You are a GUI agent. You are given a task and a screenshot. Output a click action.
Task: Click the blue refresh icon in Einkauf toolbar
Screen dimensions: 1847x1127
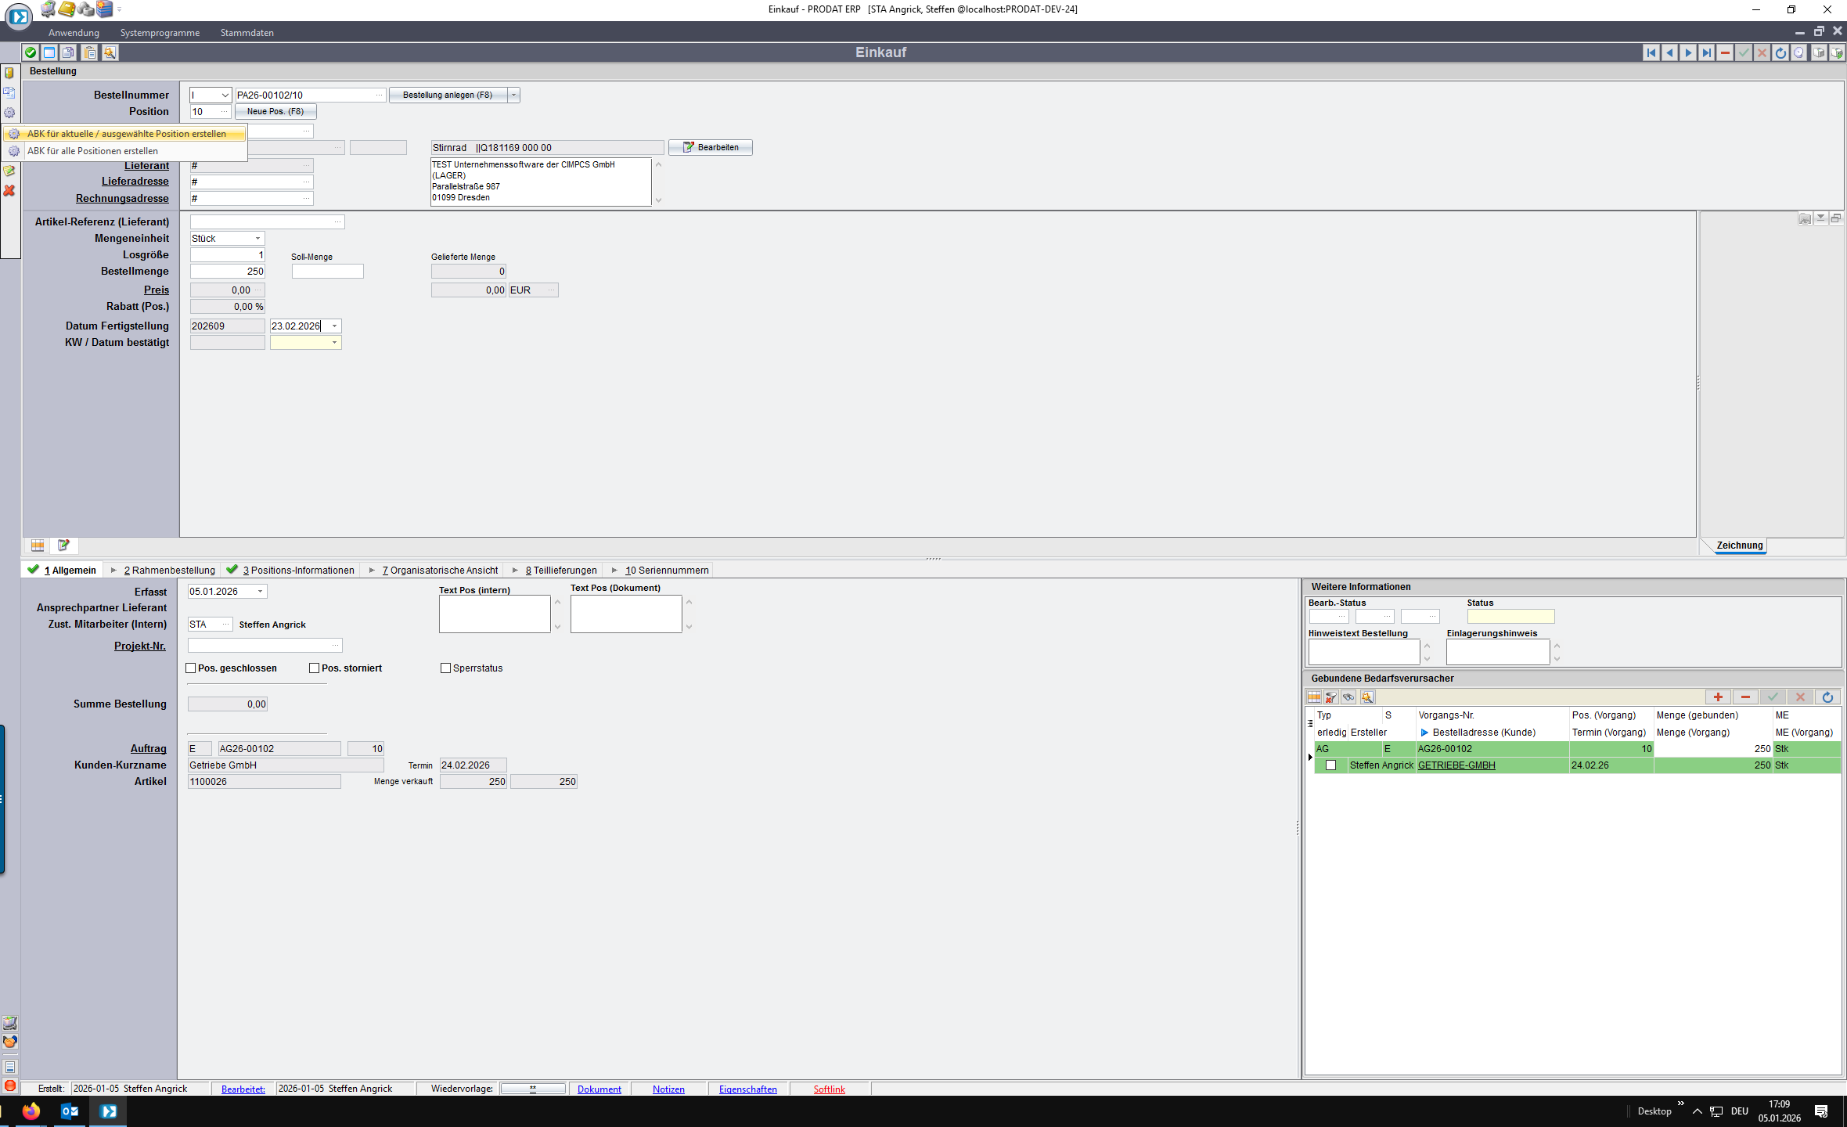click(x=1780, y=52)
